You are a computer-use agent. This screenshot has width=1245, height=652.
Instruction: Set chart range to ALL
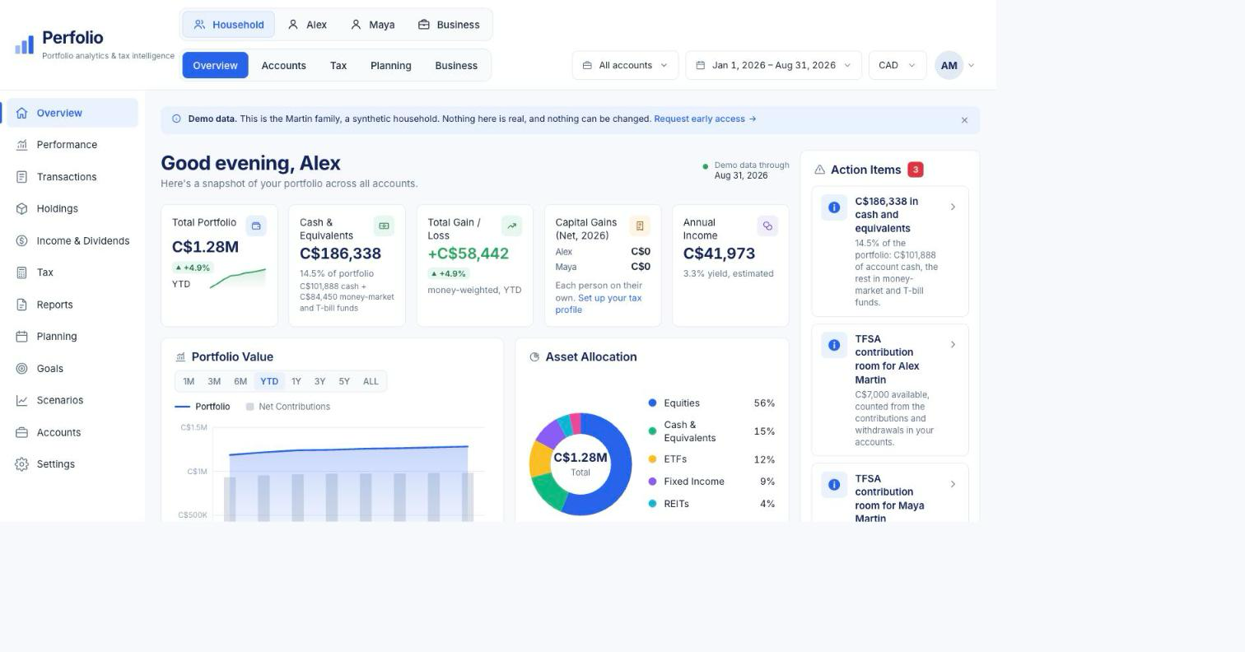(x=371, y=381)
